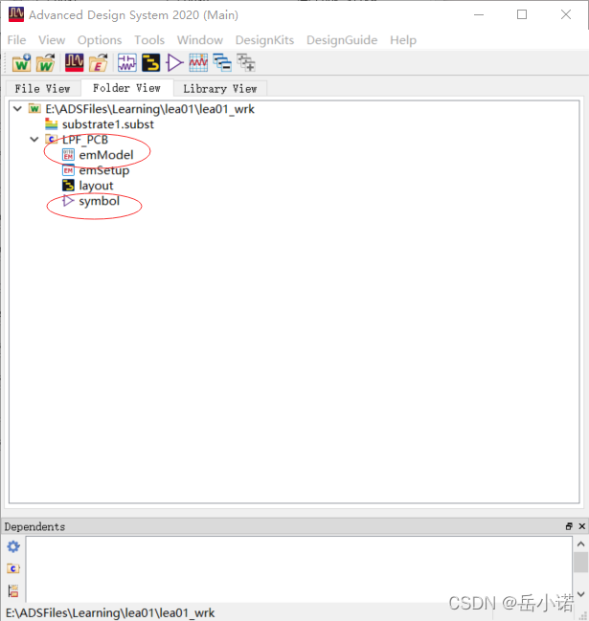Click the show all windows icon
The width and height of the screenshot is (589, 621).
246,62
